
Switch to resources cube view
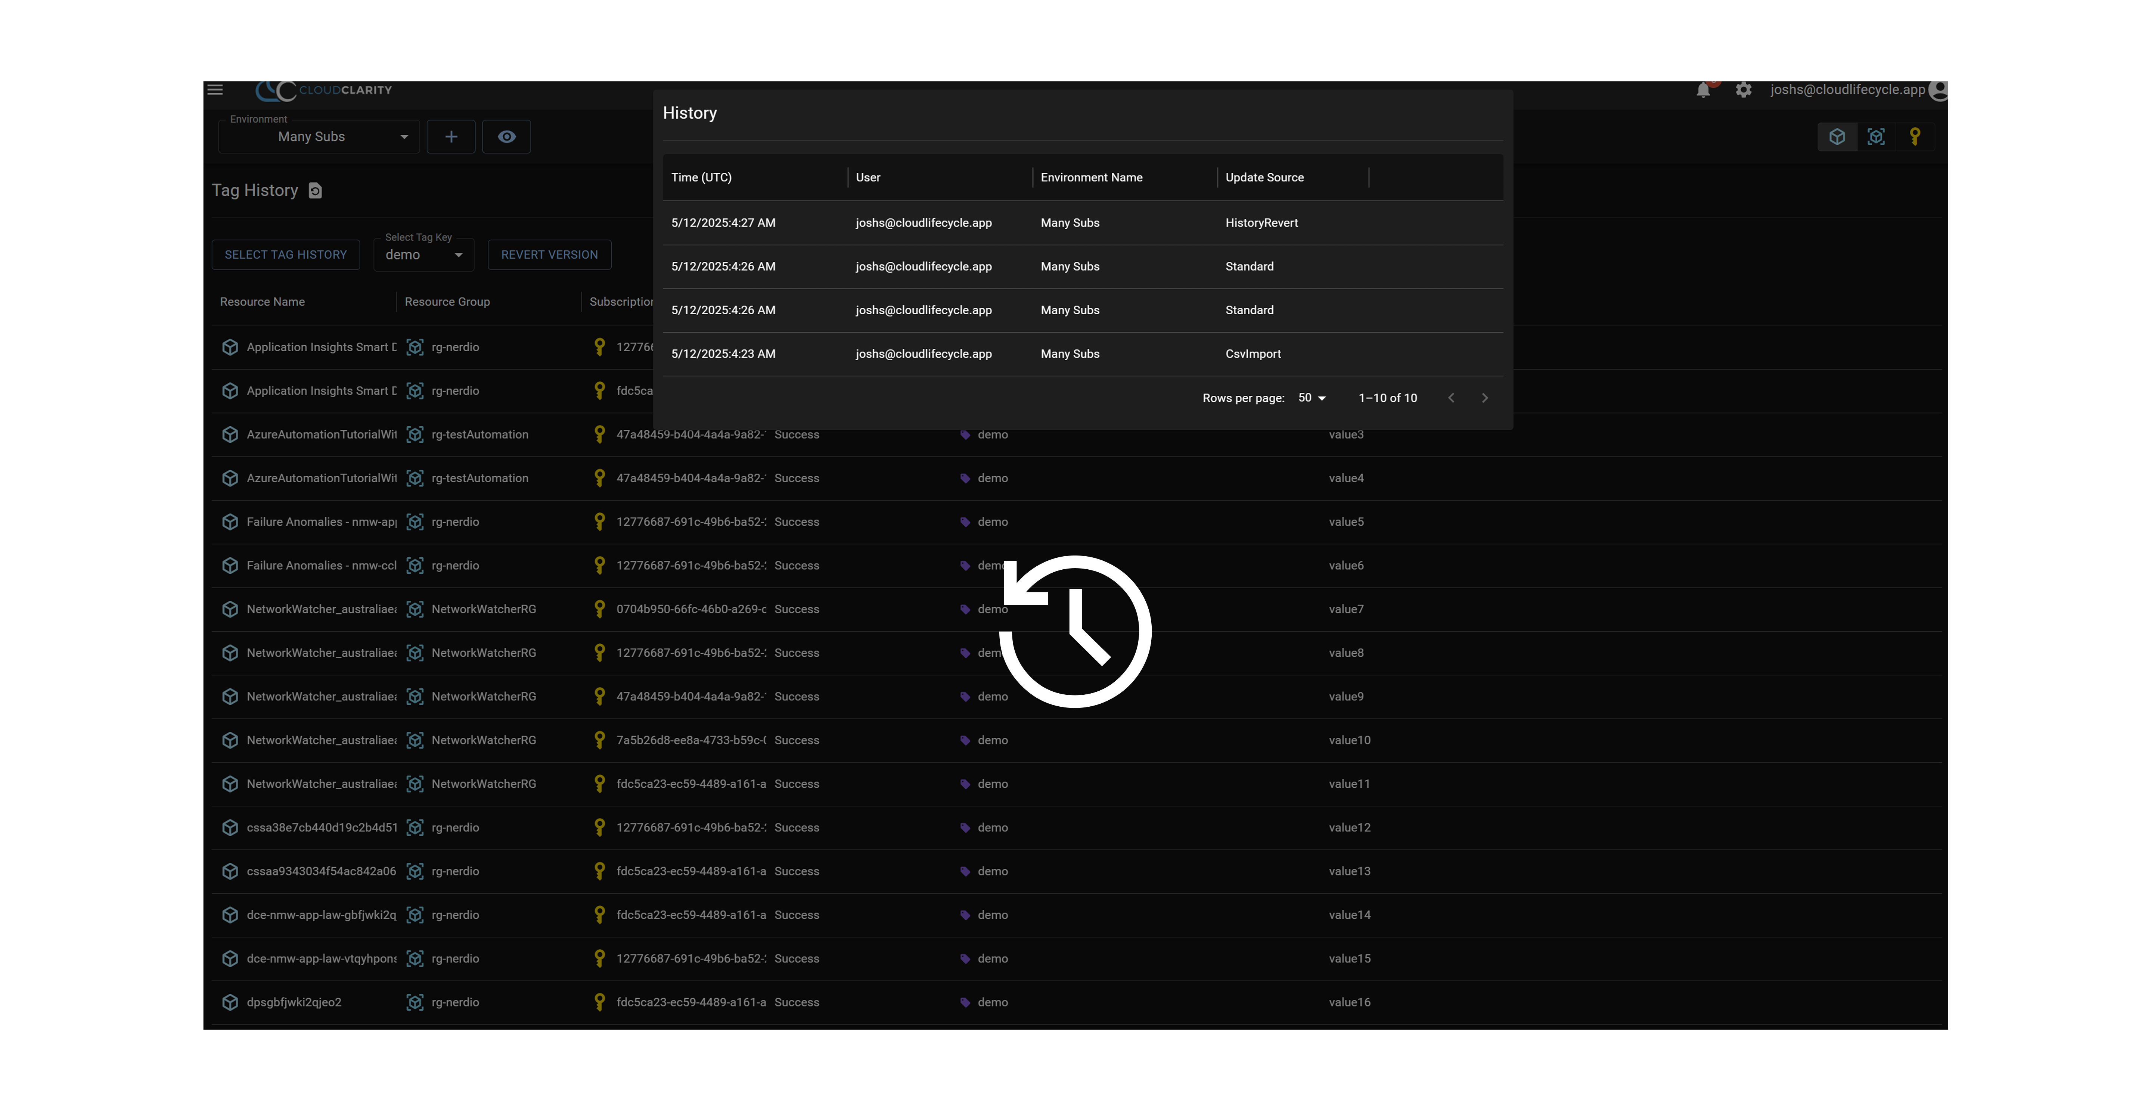click(1837, 137)
